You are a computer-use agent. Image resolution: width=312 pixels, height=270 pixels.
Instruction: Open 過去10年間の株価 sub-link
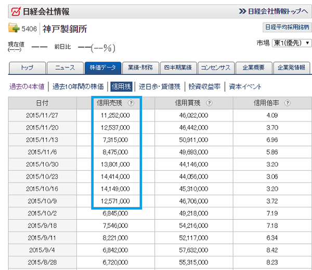78,87
